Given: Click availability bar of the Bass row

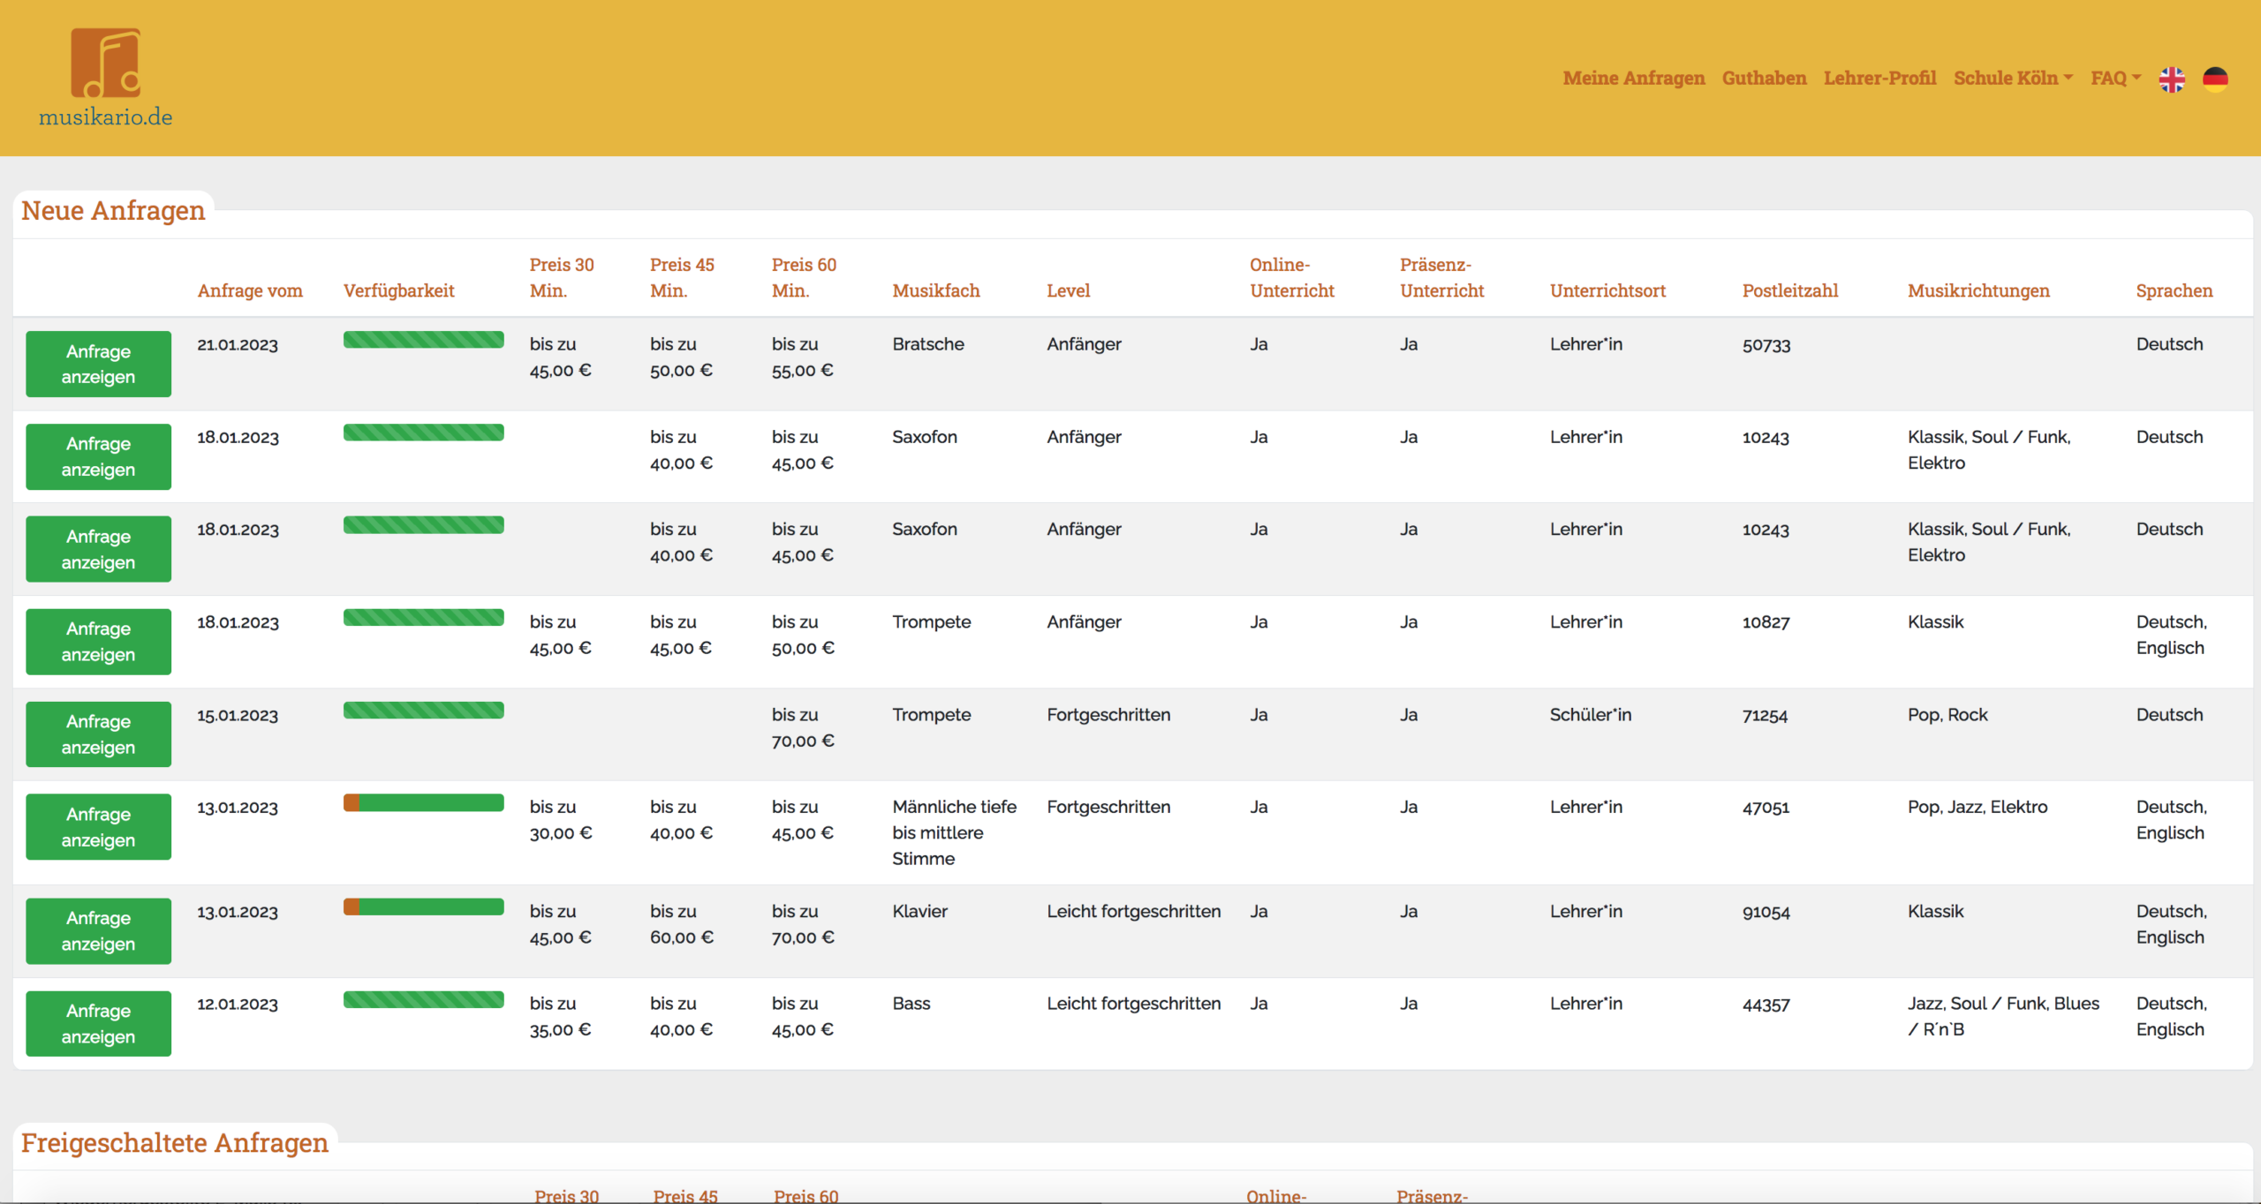Looking at the screenshot, I should 424,999.
